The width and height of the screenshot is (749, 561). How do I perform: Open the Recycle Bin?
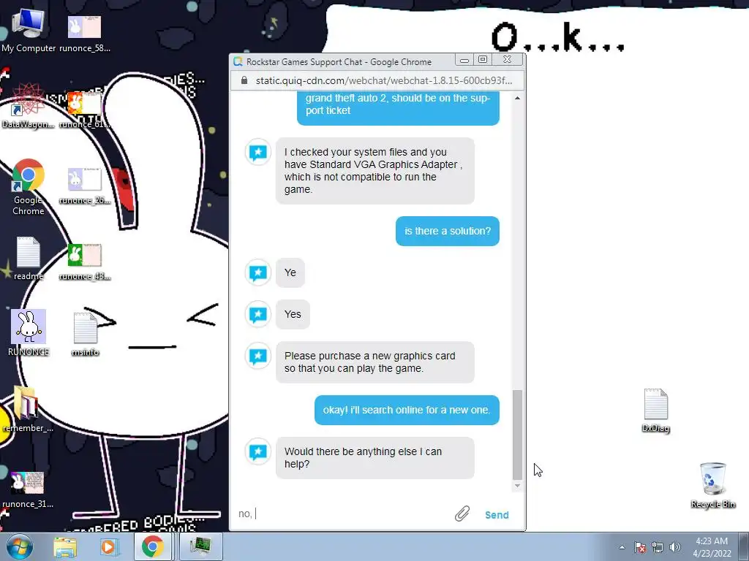712,485
